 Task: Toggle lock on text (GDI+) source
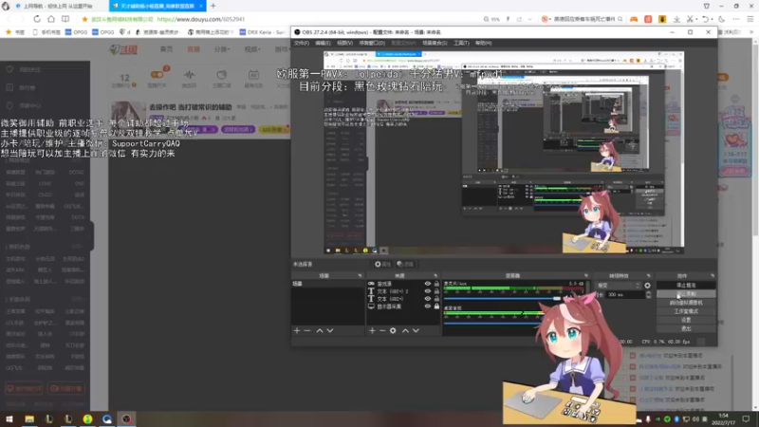point(436,299)
